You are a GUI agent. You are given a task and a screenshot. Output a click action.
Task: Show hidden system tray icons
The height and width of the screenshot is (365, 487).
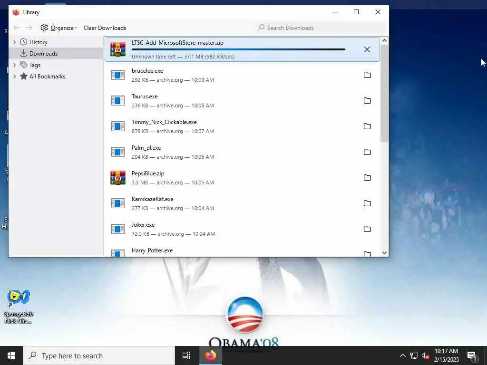(402, 355)
